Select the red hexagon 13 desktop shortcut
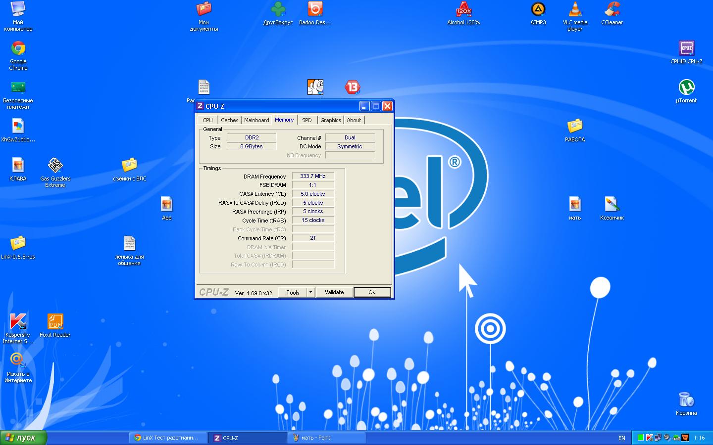Viewport: 713px width, 445px height. [x=352, y=87]
